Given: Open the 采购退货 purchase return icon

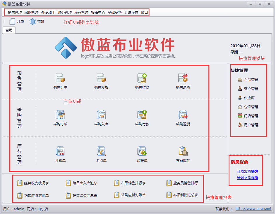Looking at the screenshot, I should point(183,115).
